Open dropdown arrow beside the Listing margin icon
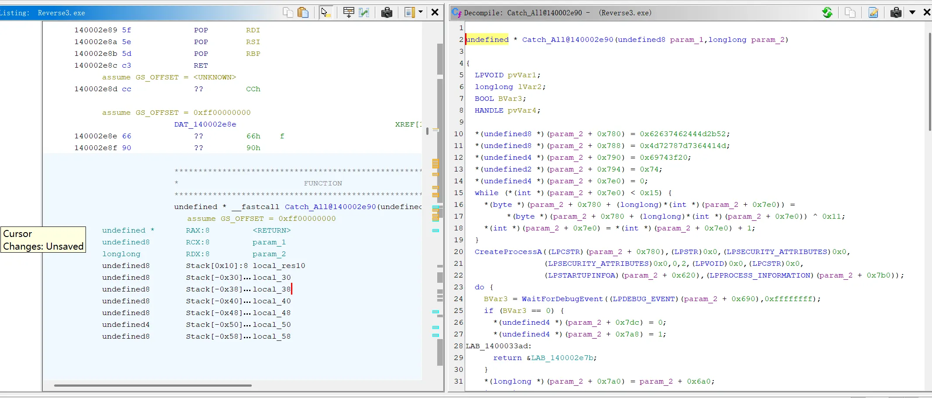Screen dimensions: 932x398 pos(421,12)
